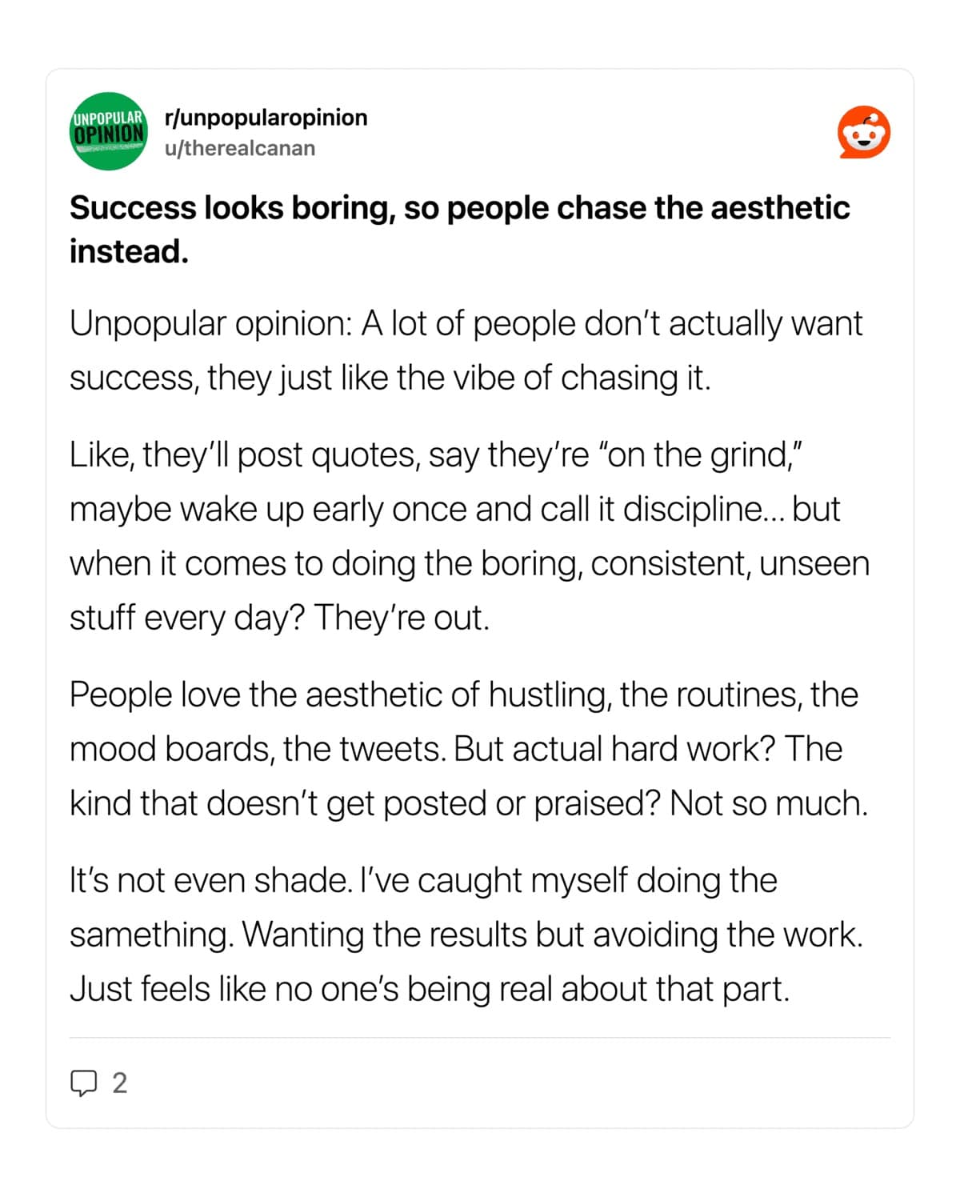Open the r/unpopularopinion subreddit link

pos(266,118)
